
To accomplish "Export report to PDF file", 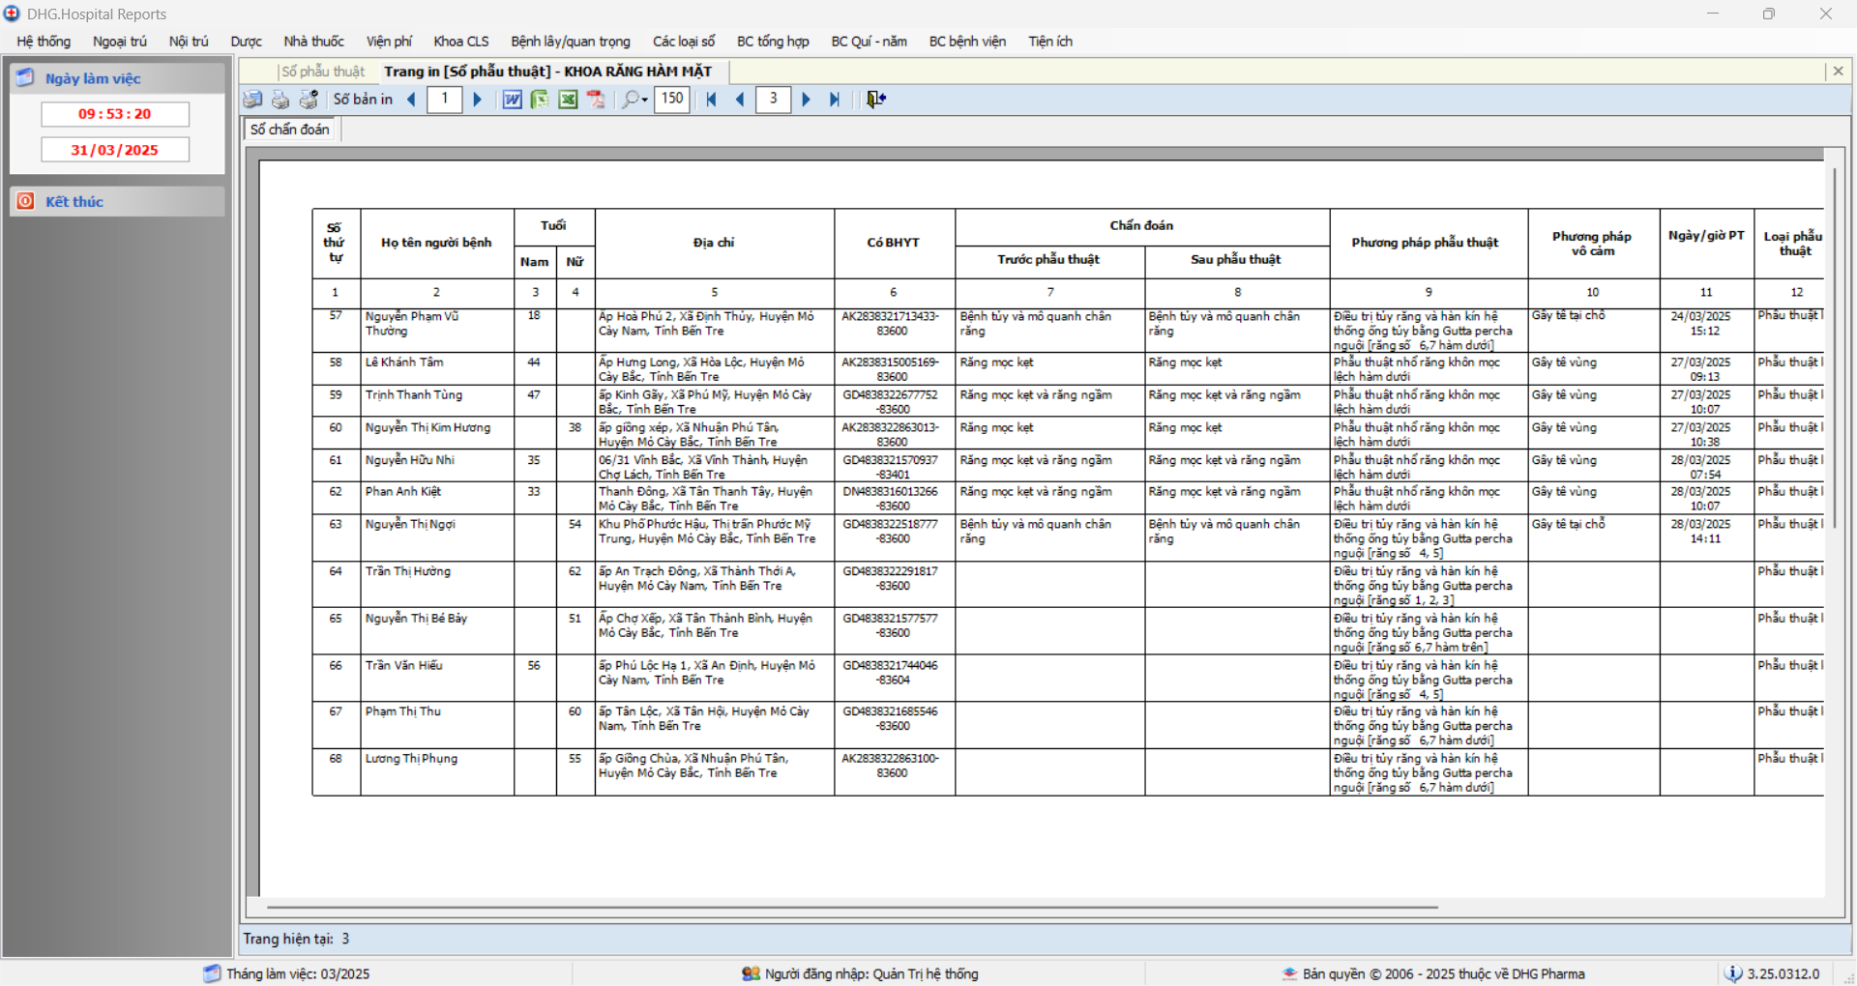I will pos(596,100).
